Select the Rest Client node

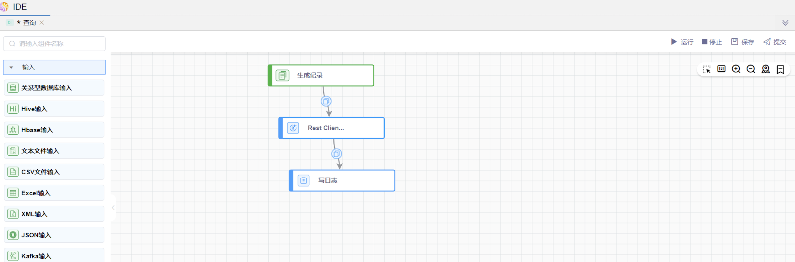coord(332,128)
